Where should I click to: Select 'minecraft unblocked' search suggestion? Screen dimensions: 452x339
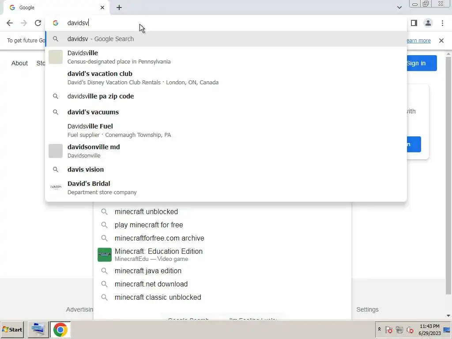pyautogui.click(x=222, y=211)
